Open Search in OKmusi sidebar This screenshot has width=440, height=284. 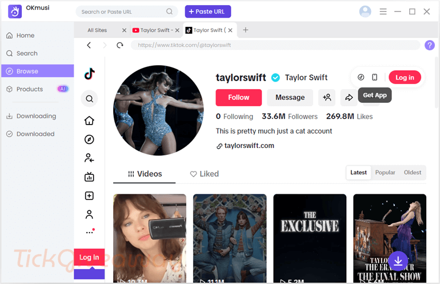(x=38, y=53)
